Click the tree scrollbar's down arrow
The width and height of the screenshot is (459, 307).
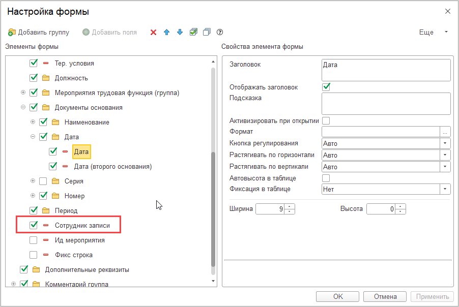coord(213,281)
